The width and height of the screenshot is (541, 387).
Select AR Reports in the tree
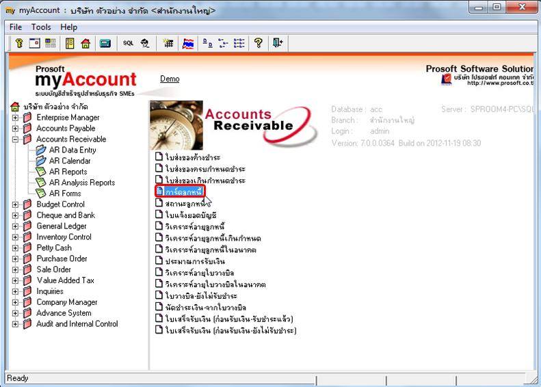point(68,172)
